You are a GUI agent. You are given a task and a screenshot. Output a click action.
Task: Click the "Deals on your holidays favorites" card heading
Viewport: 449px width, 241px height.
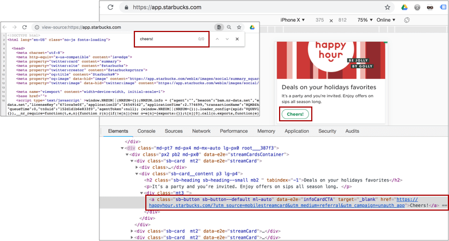point(329,88)
